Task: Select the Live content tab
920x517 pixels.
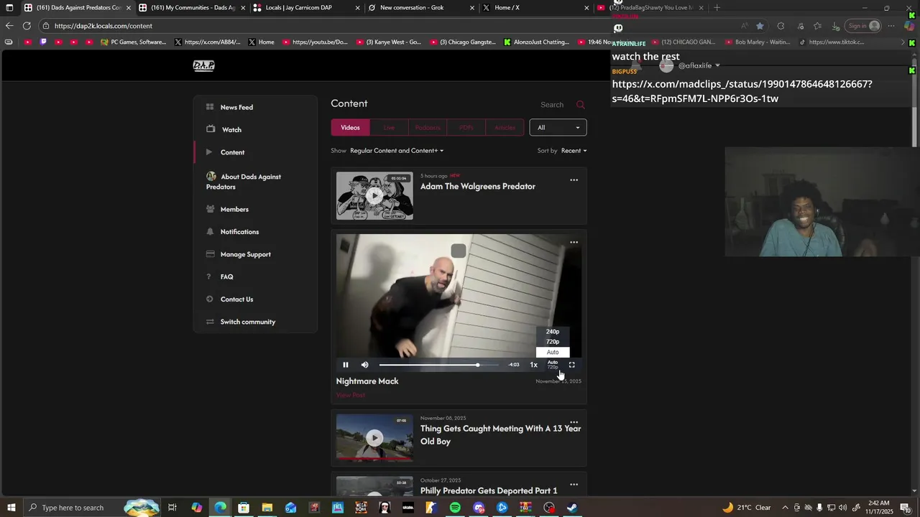Action: click(x=389, y=128)
